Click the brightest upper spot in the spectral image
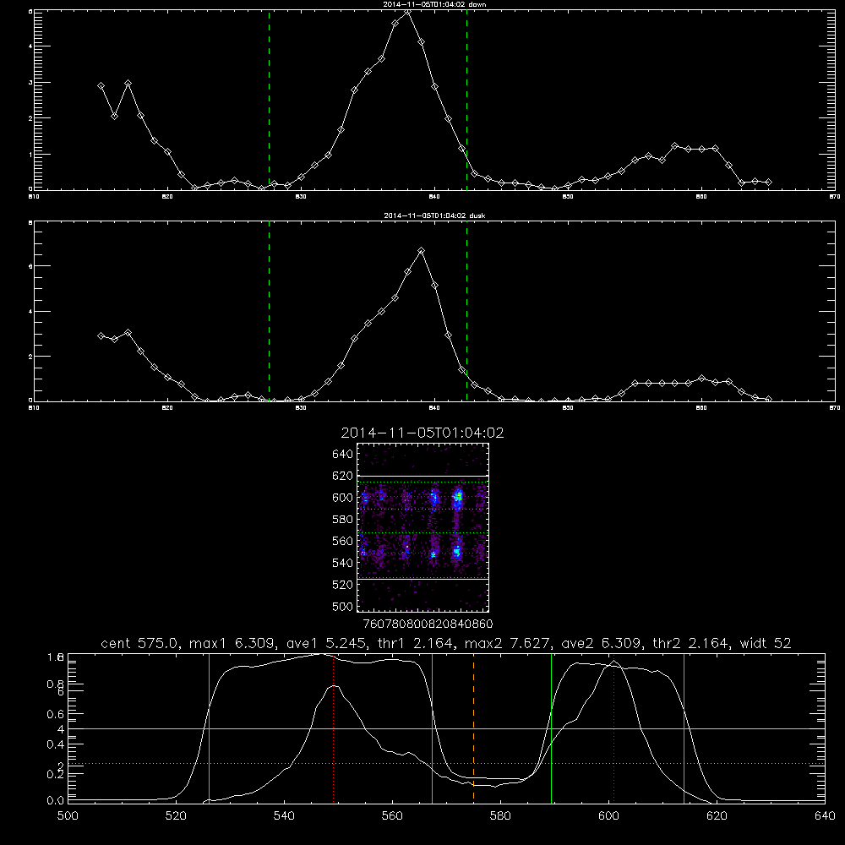The width and height of the screenshot is (845, 845). pyautogui.click(x=457, y=497)
